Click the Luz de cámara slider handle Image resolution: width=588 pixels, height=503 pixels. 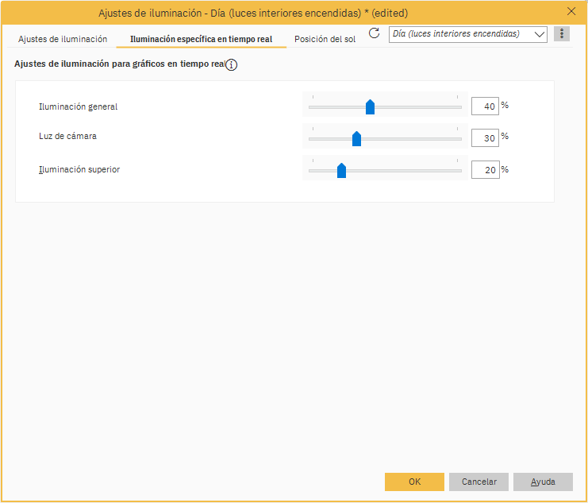point(356,139)
